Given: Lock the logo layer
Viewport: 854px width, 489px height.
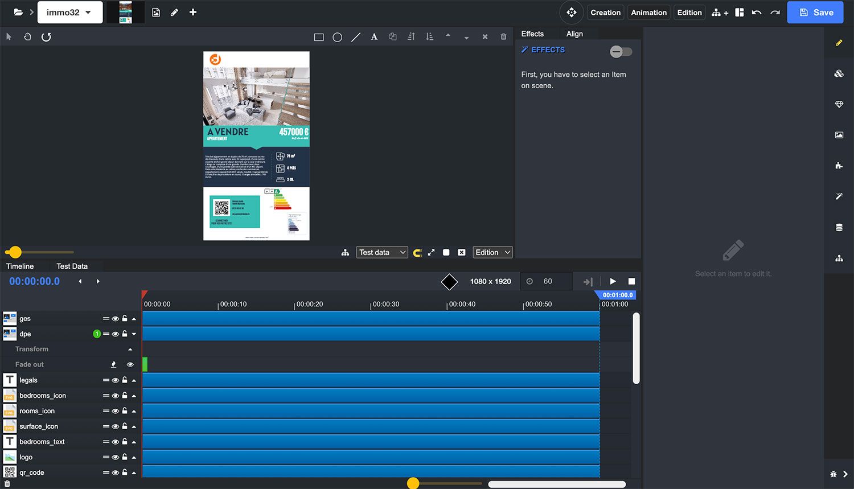Looking at the screenshot, I should click(x=125, y=457).
